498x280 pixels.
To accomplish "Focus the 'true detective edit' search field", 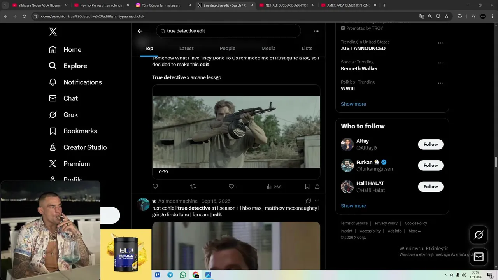I will coord(228,31).
